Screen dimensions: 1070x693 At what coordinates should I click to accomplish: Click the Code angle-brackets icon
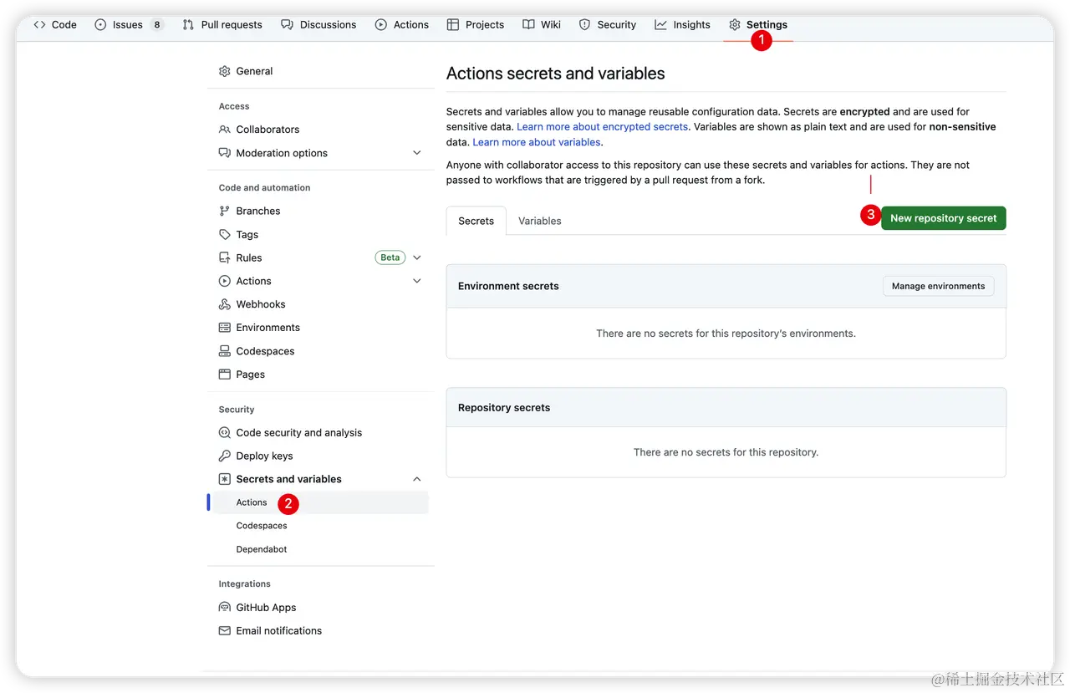click(x=39, y=25)
